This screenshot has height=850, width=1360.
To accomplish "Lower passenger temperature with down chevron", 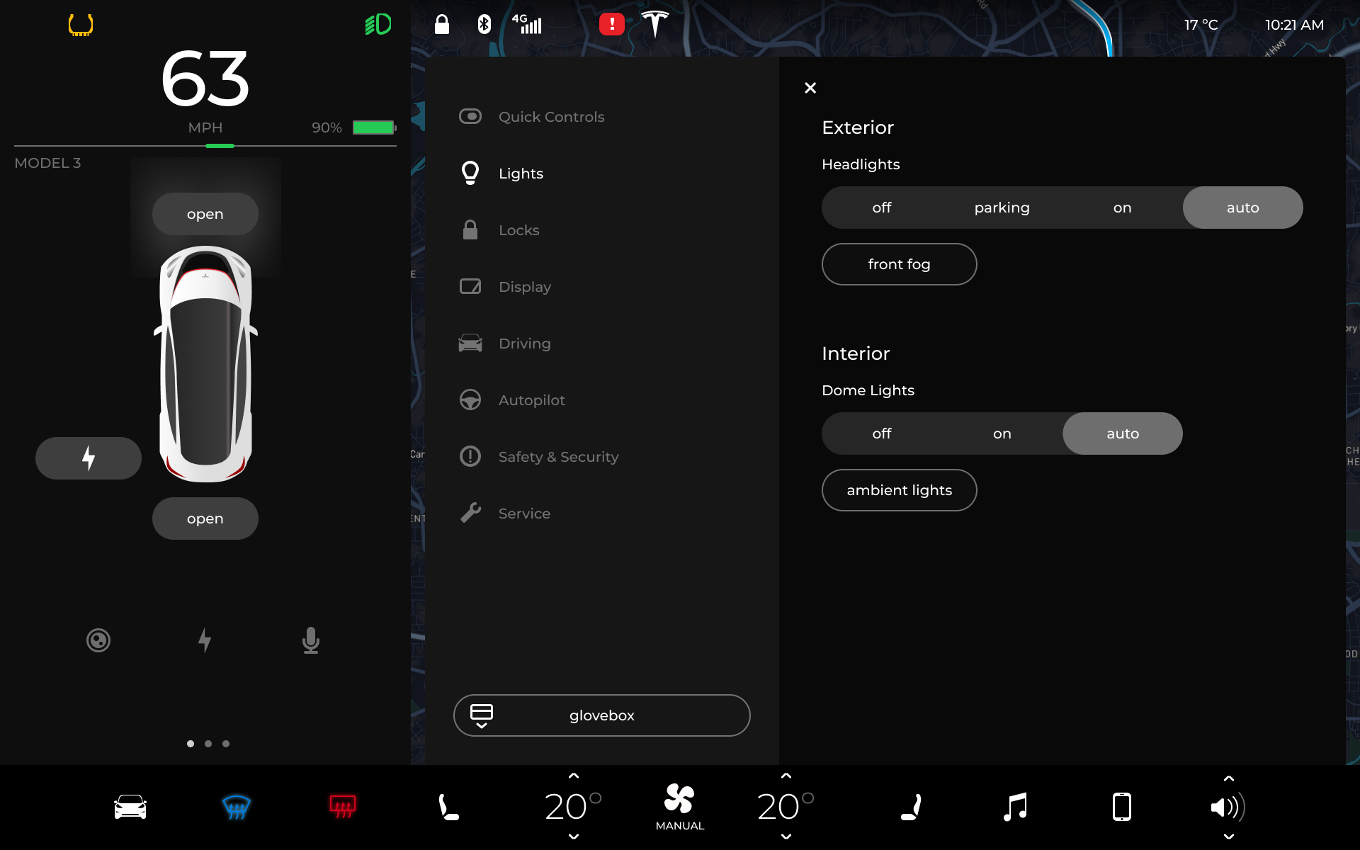I will (786, 837).
